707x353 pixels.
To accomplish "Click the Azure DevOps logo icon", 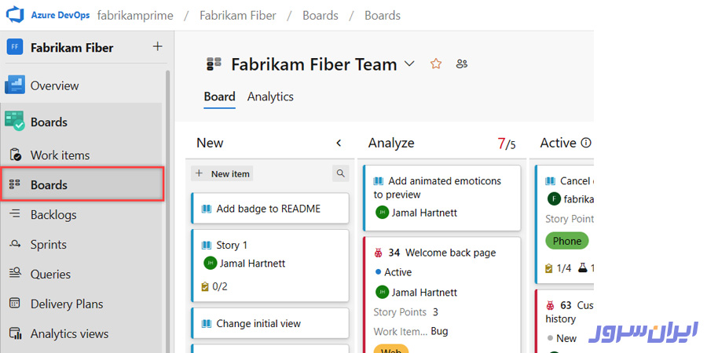I will tap(14, 15).
